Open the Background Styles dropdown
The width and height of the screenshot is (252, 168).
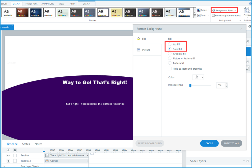pyautogui.click(x=224, y=10)
